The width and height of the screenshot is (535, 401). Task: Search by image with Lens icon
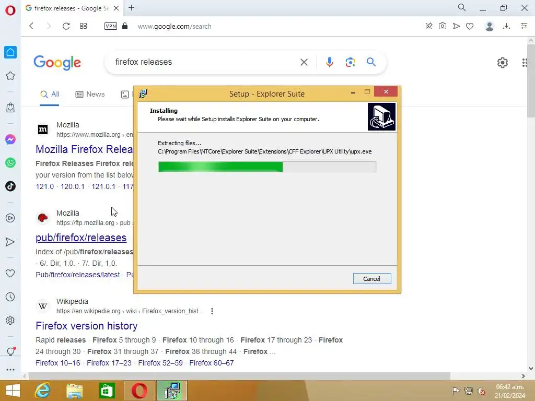pos(351,62)
